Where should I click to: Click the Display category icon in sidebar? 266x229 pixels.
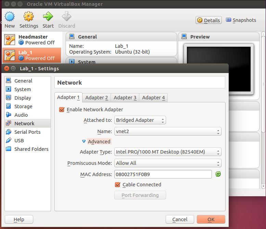pyautogui.click(x=9, y=98)
